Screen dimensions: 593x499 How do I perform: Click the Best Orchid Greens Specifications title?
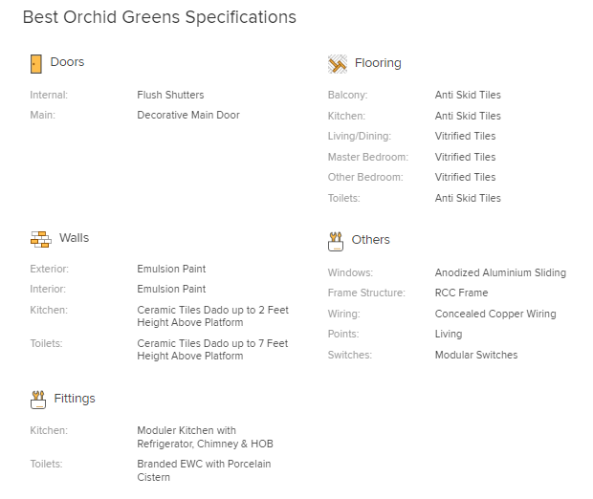click(x=159, y=17)
